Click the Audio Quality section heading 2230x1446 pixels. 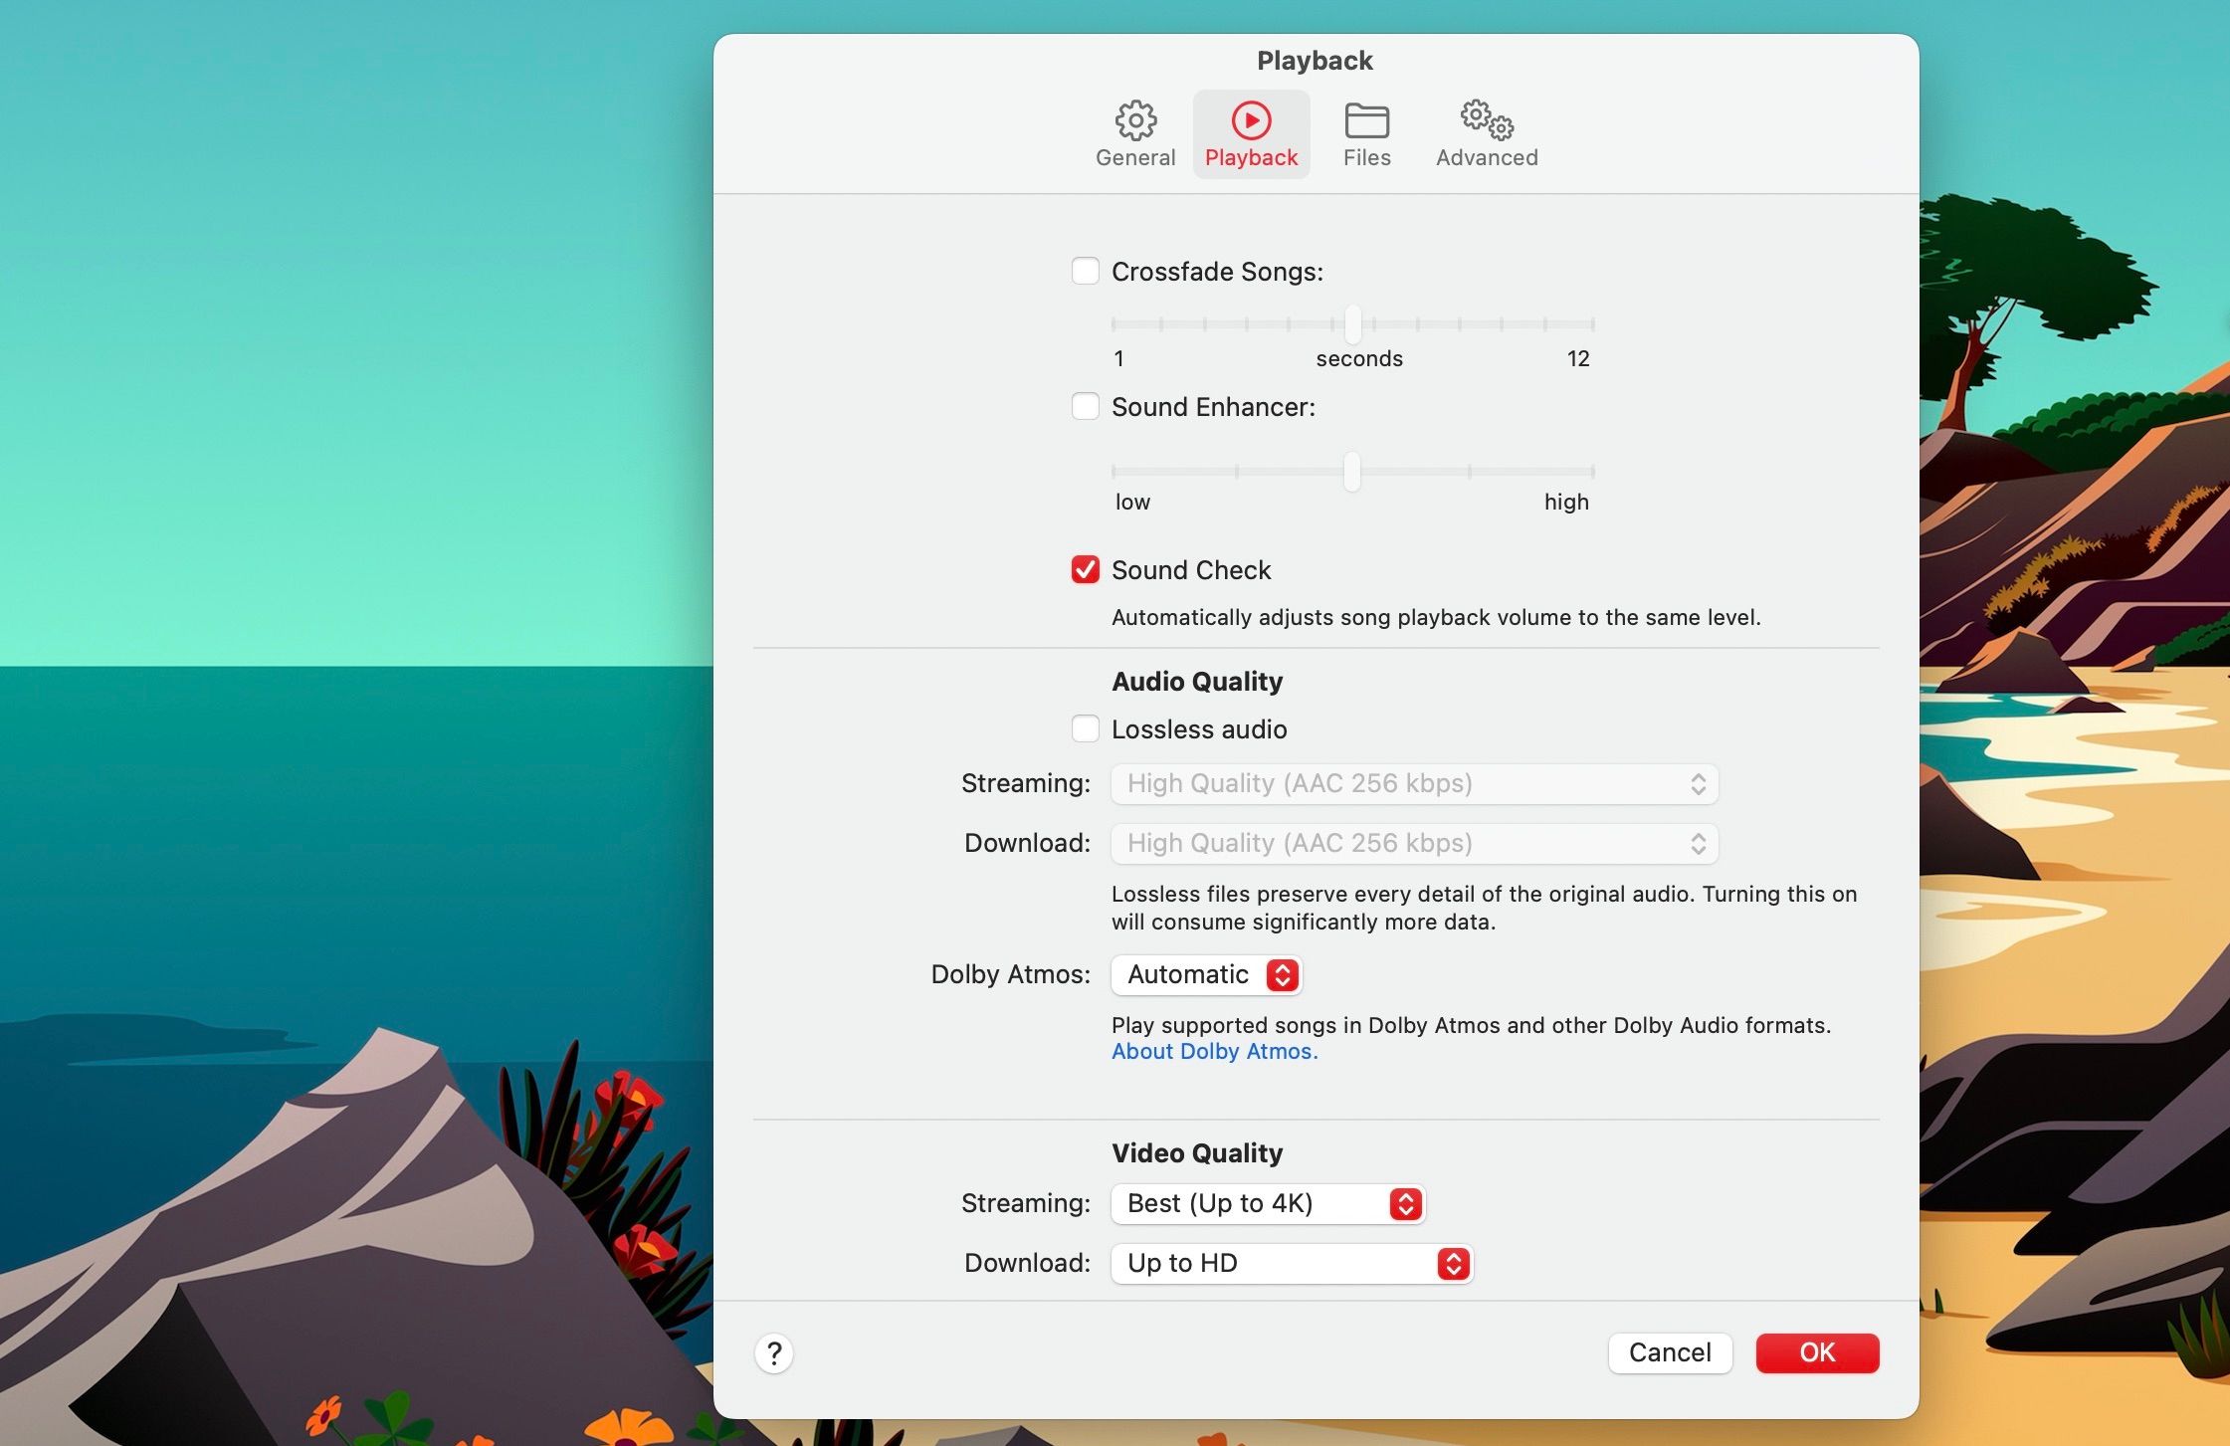(x=1197, y=682)
